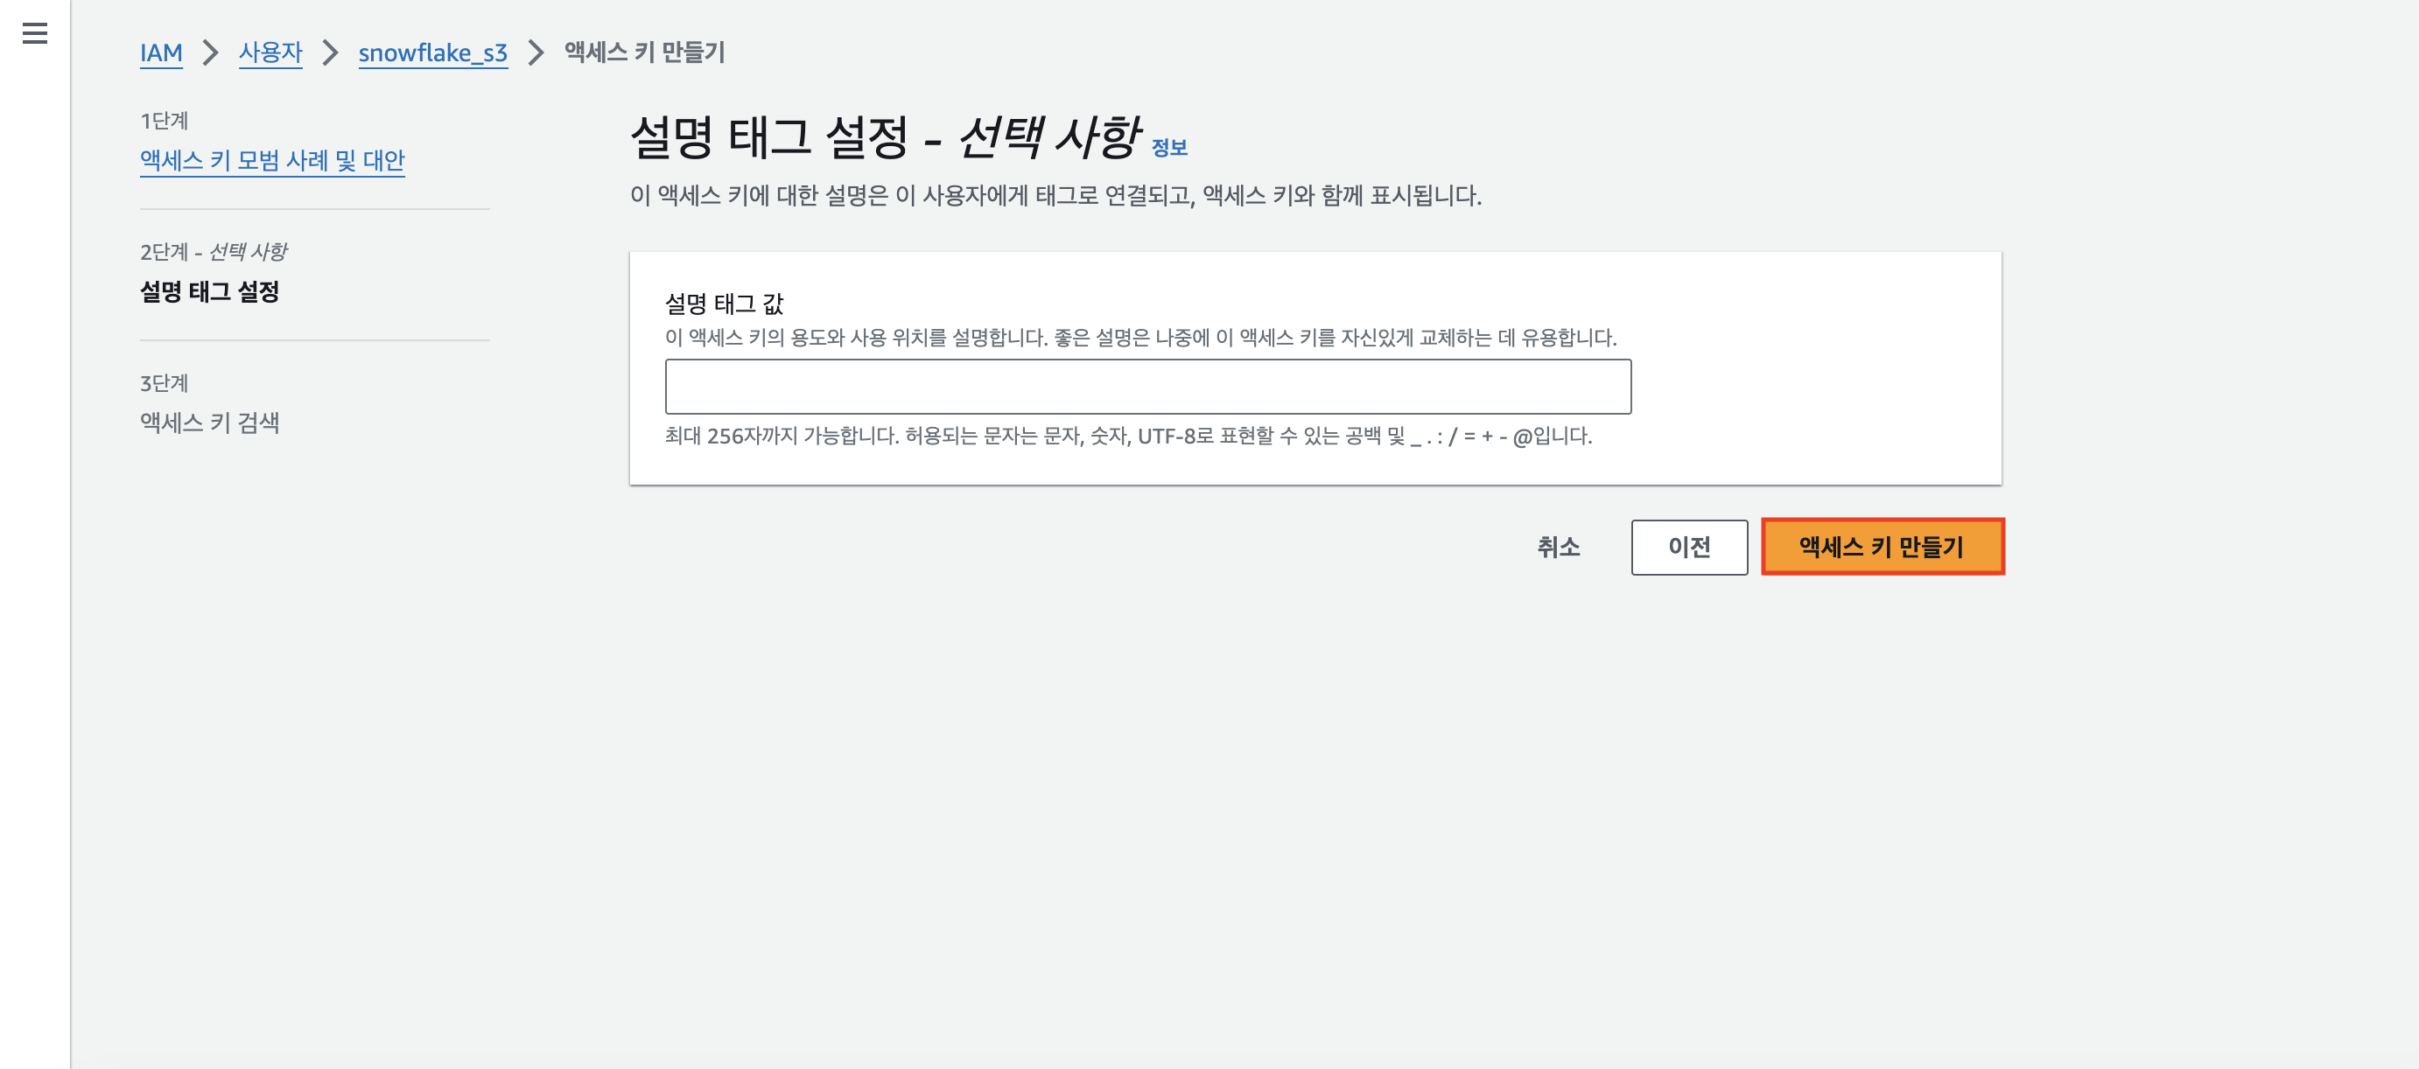Select the 설명 태그 설정 step label
Screen dimensions: 2419x1069
click(209, 292)
